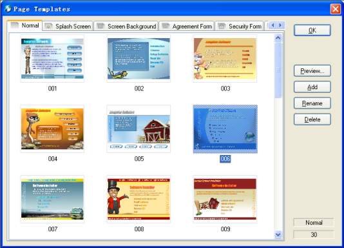Viewport: 344px width, 248px height.
Task: Click tab strip scroll left arrow
Action: tap(273, 25)
